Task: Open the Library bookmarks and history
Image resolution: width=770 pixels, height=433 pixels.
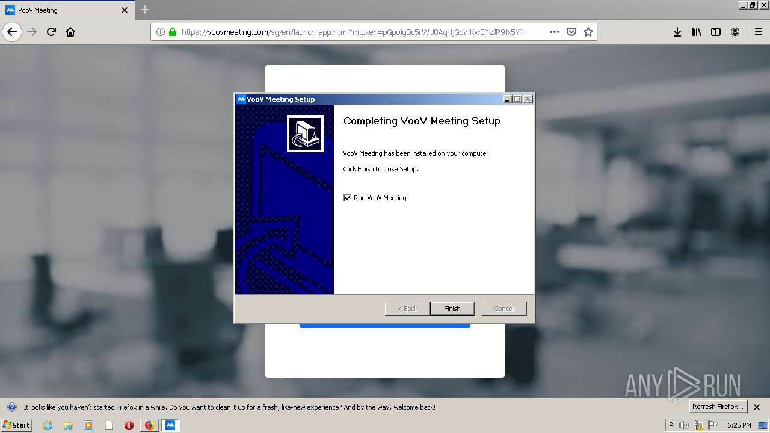Action: click(697, 32)
